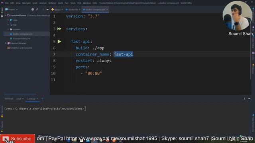
Task: Close the Dockerfile tab
Action: pos(80,10)
